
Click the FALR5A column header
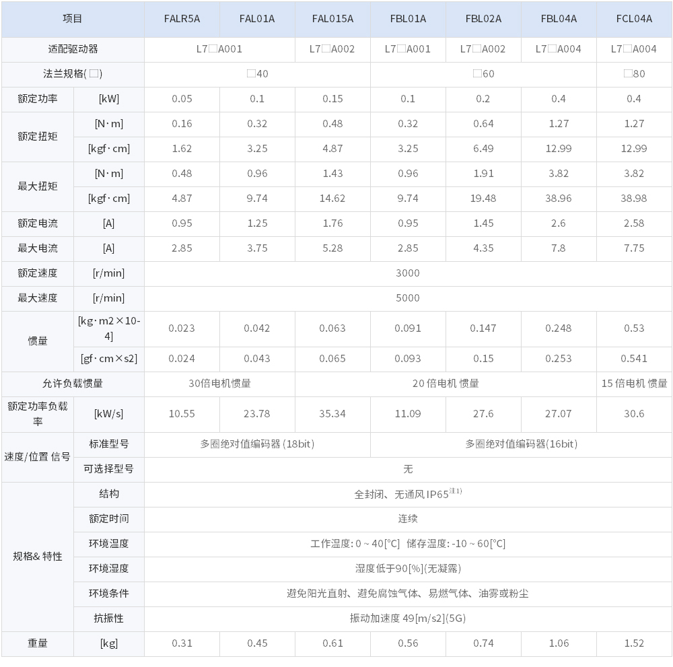click(x=182, y=19)
